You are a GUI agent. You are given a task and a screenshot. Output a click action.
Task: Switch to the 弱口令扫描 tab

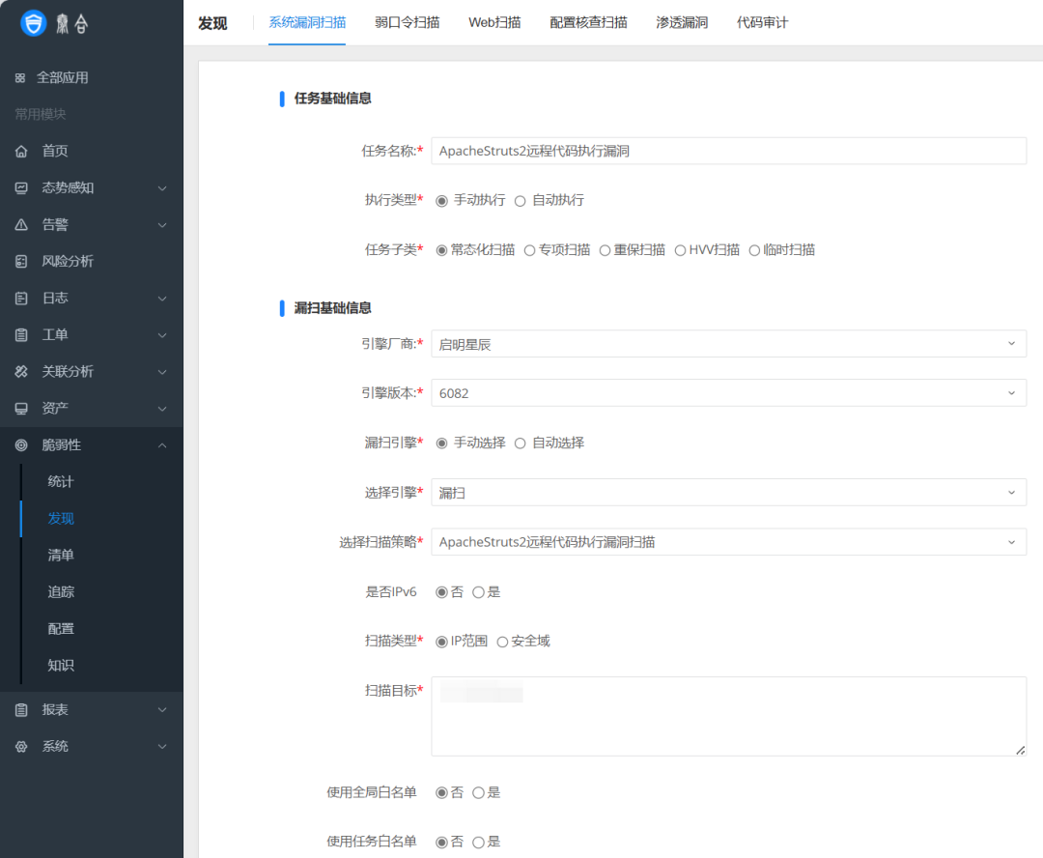click(x=407, y=22)
